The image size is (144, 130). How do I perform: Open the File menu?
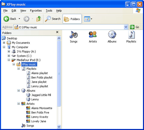pos(5,11)
